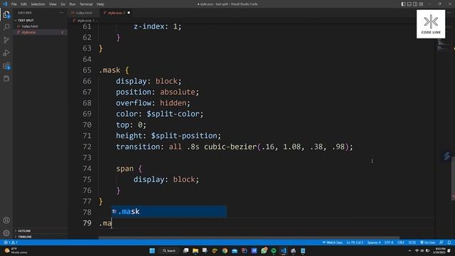Click the taskbar Search box

point(169,251)
